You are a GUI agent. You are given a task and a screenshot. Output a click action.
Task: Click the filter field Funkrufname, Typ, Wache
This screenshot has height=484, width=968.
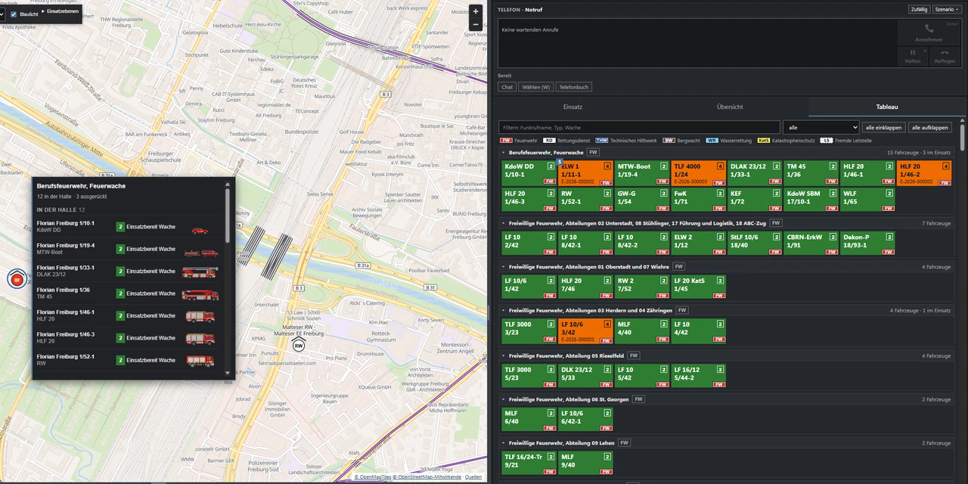point(639,128)
